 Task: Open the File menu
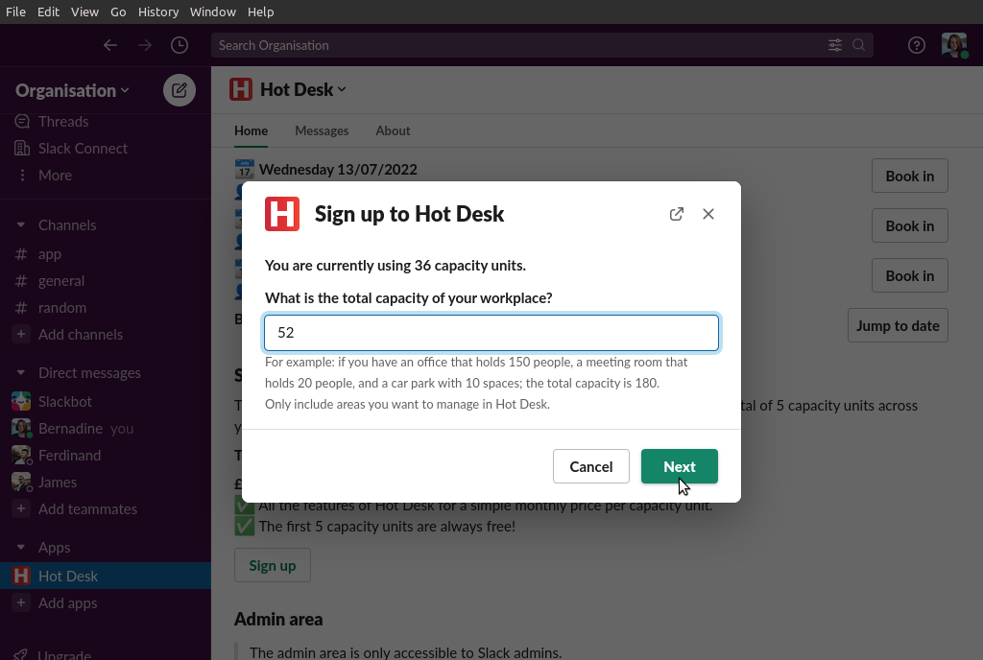click(15, 12)
